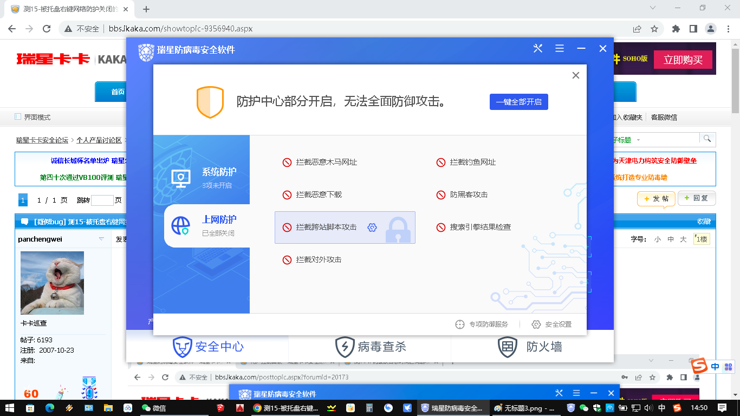Image resolution: width=740 pixels, height=416 pixels.
Task: Share this page icon in address bar
Action: (637, 29)
